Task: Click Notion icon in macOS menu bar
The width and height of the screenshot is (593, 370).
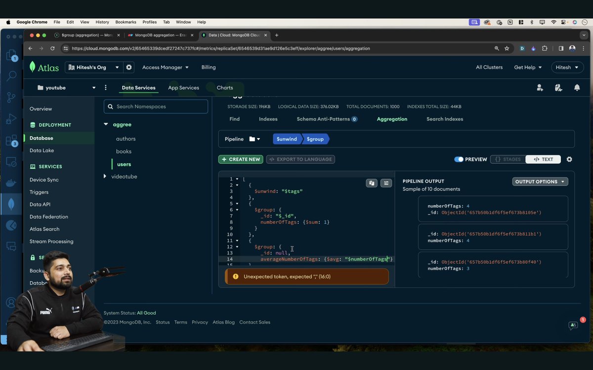Action: tap(510, 22)
